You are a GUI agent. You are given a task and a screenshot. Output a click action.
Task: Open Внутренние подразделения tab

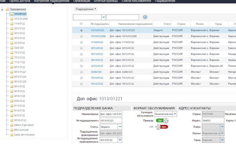coord(52,1)
